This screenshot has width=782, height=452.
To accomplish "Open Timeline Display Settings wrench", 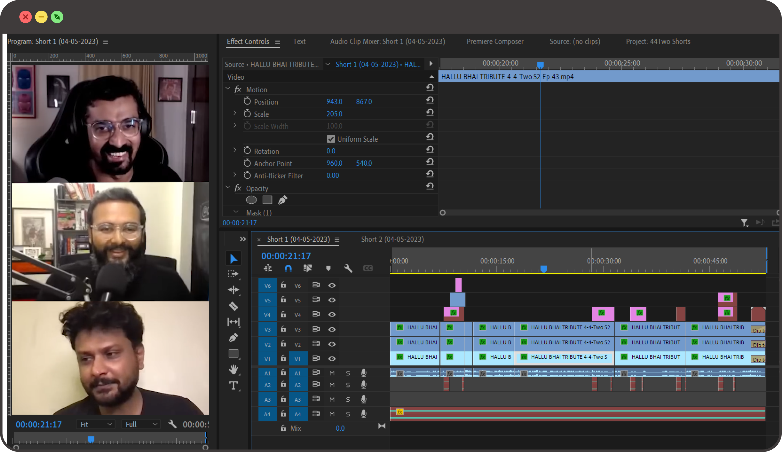I will coord(348,268).
